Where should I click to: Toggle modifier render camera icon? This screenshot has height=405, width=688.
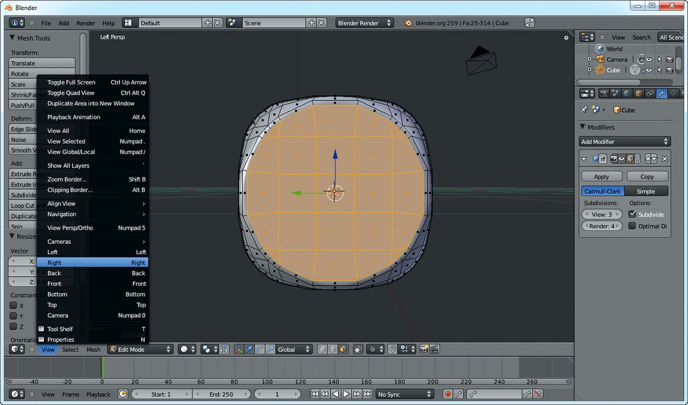(614, 159)
